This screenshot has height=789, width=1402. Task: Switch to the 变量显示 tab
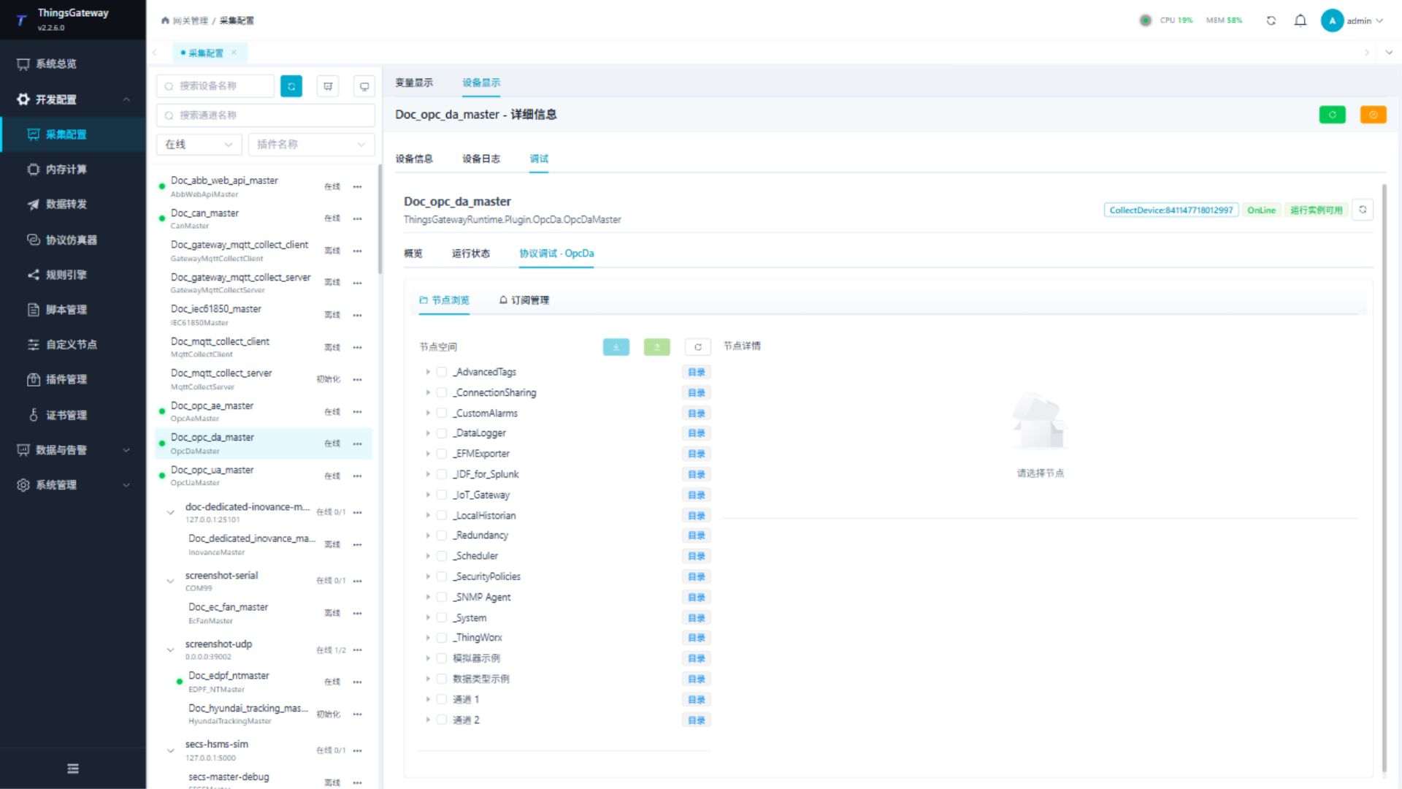pos(414,83)
